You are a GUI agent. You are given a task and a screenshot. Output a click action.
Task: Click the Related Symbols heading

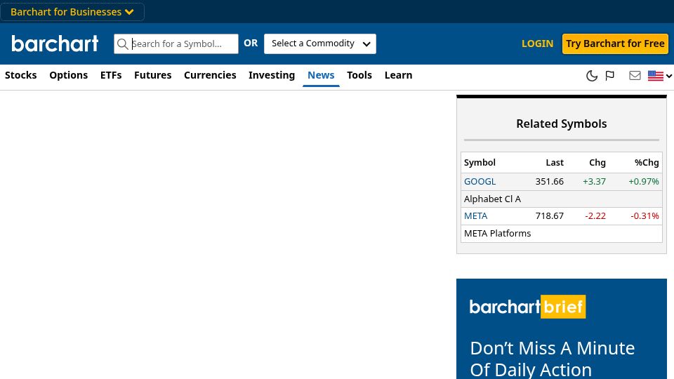tap(562, 124)
